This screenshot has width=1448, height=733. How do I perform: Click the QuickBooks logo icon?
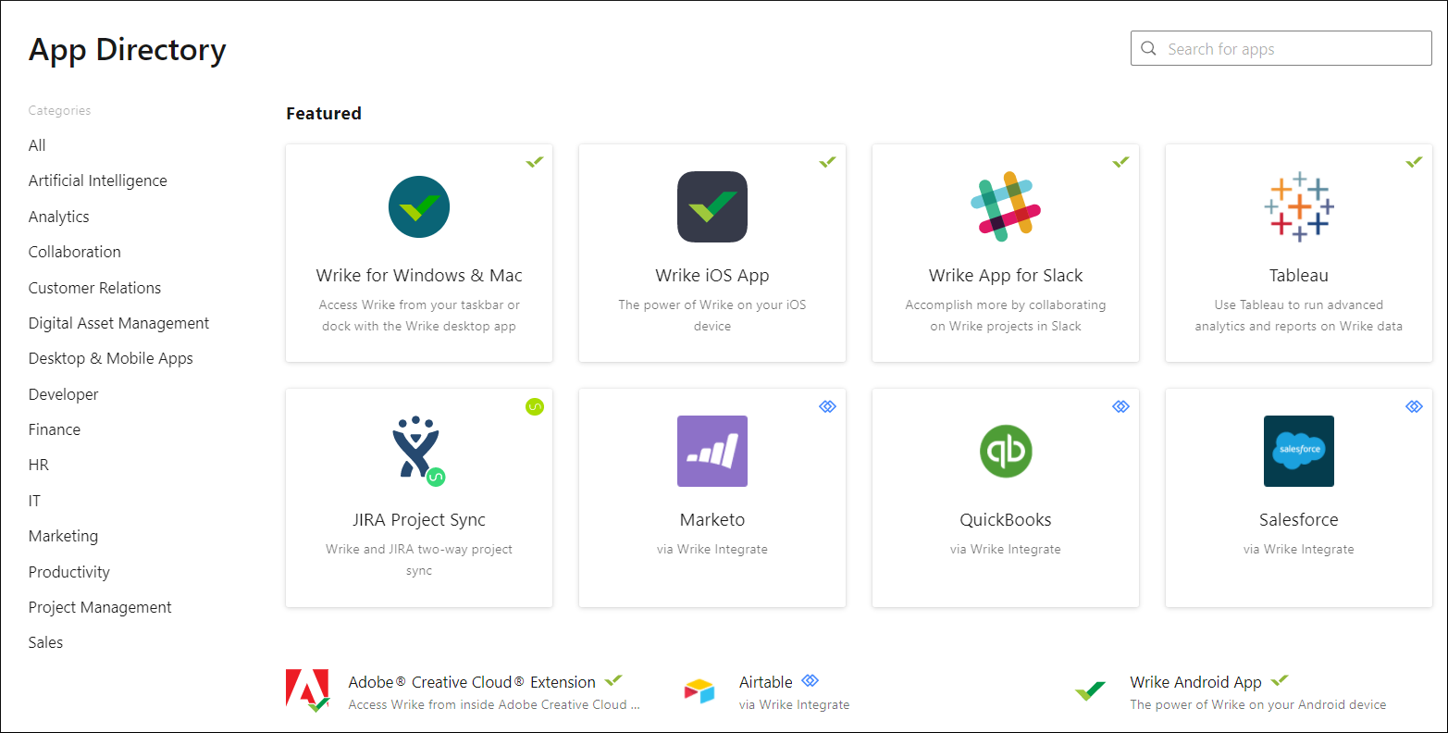point(1005,451)
